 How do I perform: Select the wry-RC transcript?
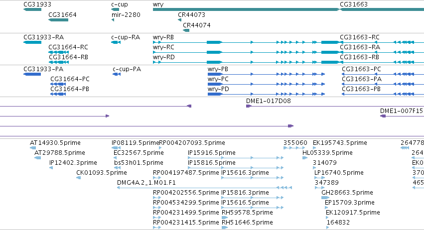[x=246, y=52]
